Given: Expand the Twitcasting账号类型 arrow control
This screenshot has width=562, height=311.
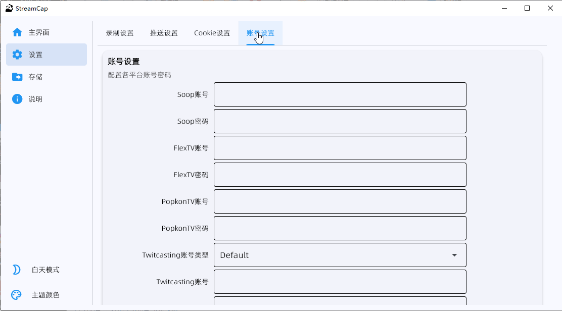Looking at the screenshot, I should [453, 255].
